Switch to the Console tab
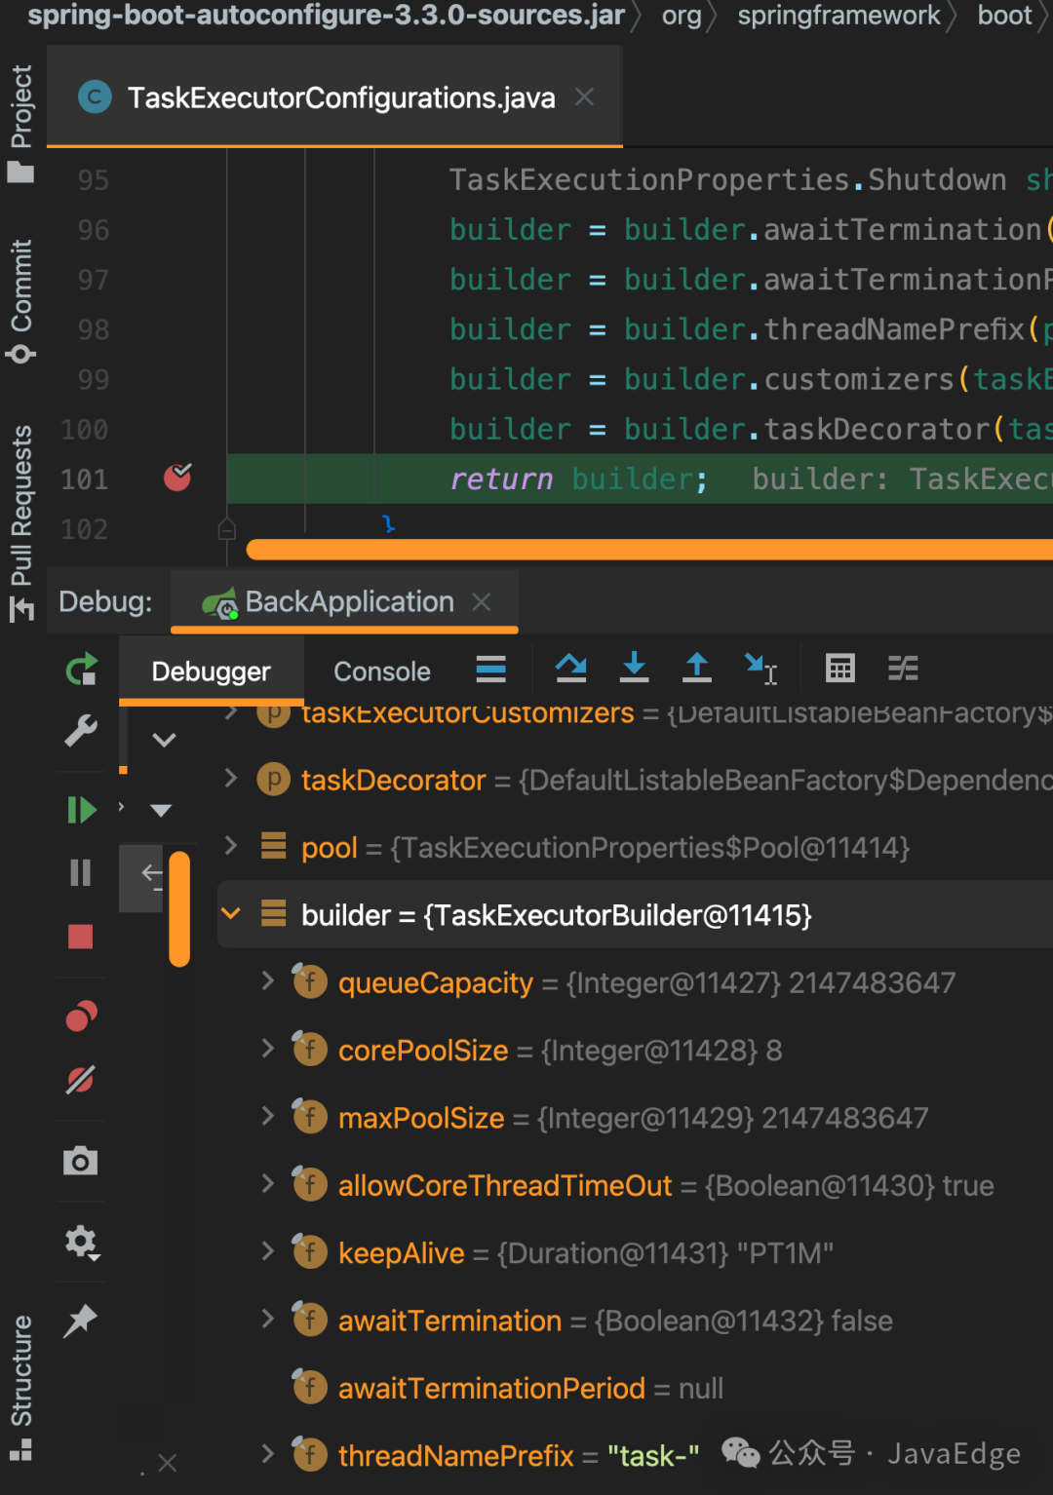This screenshot has width=1053, height=1495. point(381,671)
